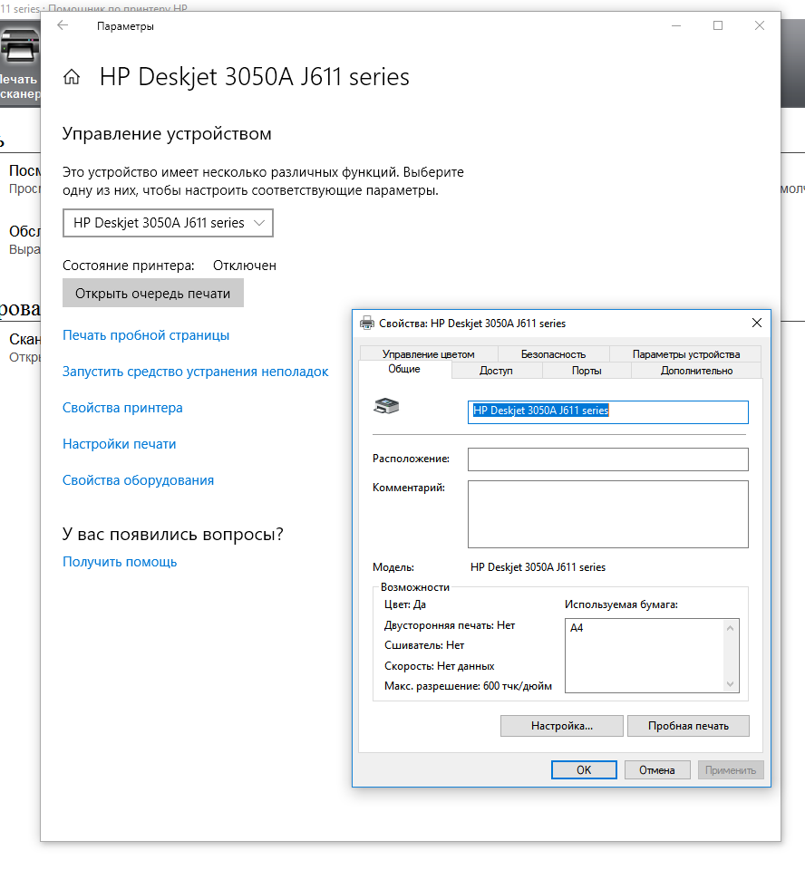Click the Модель value HP Deskjet 3050A
Viewport: 805px width, 870px height.
[x=538, y=567]
